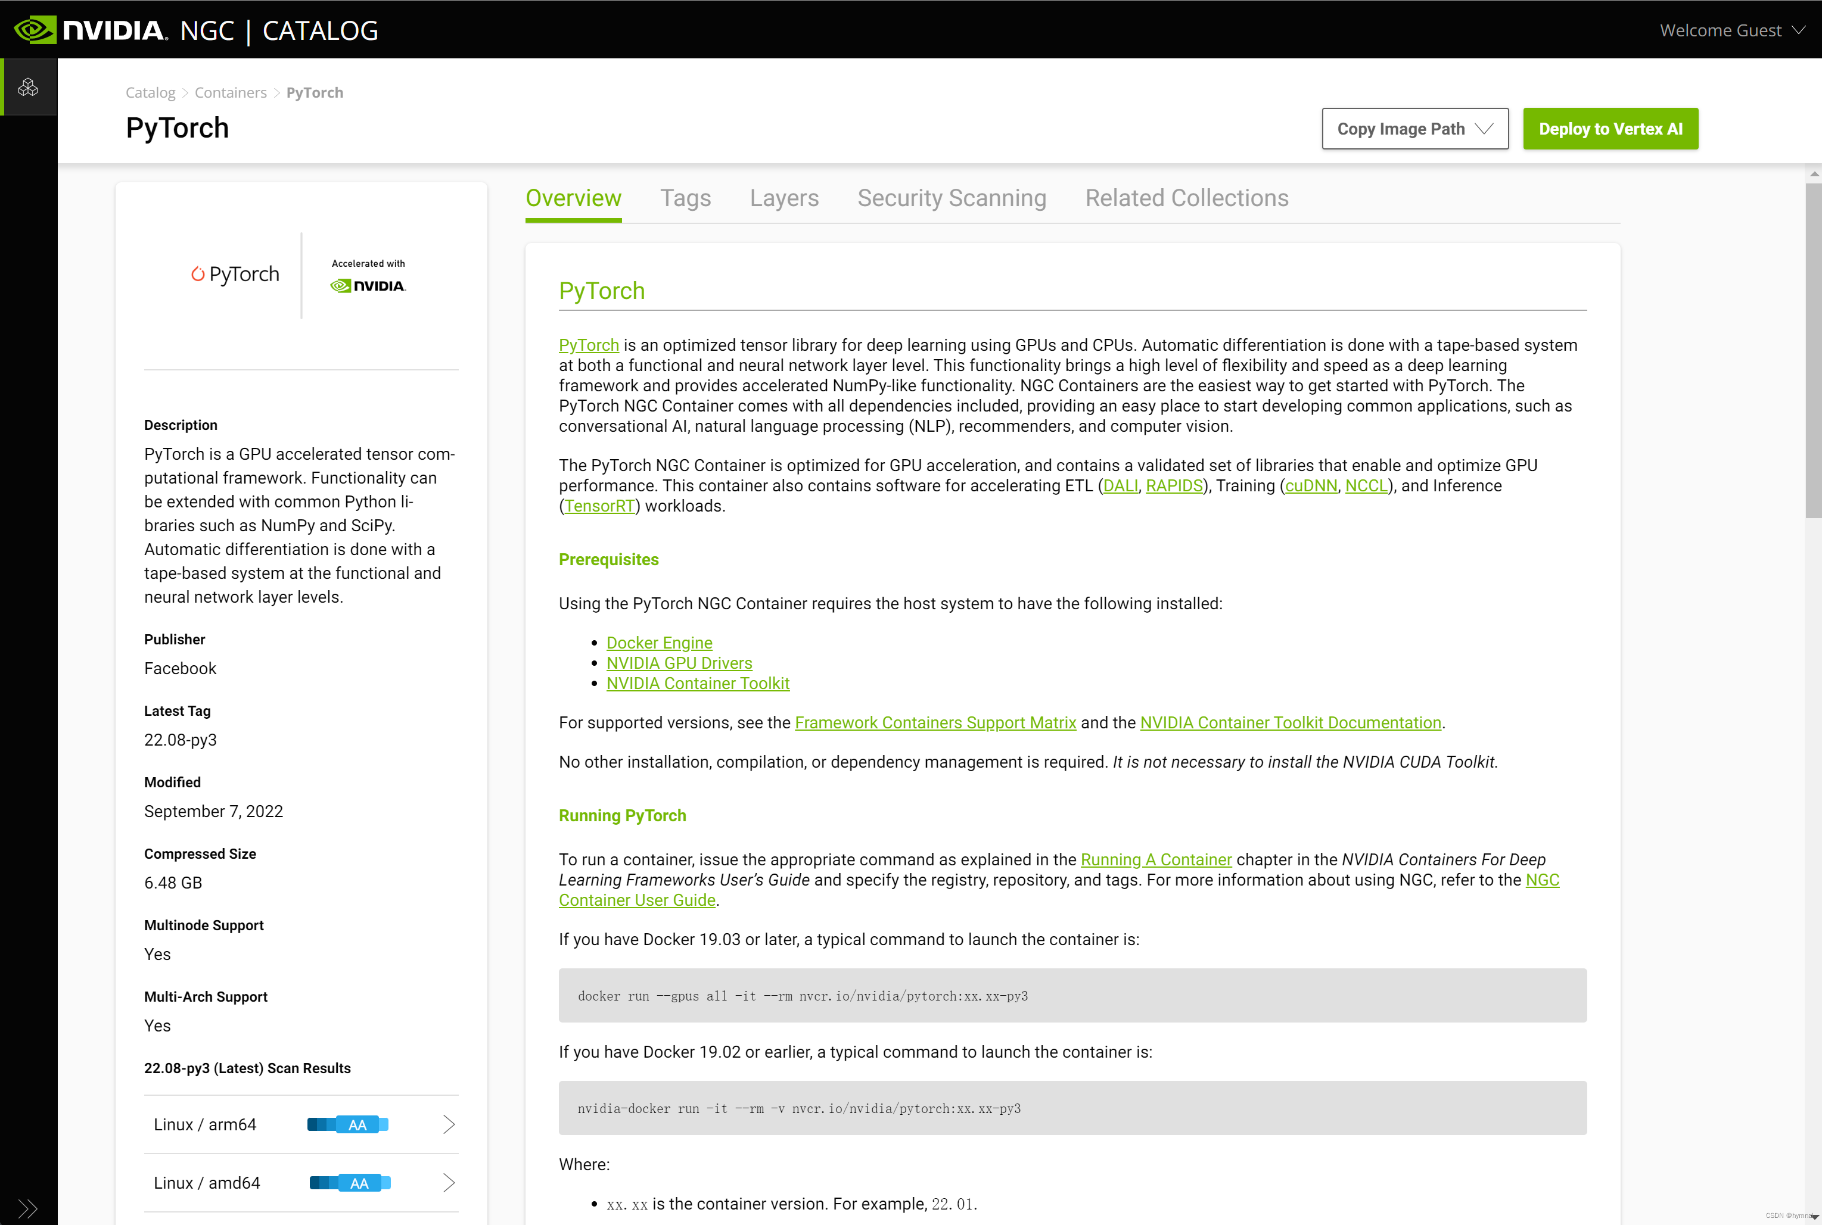Open the Related Collections tab

[1186, 198]
